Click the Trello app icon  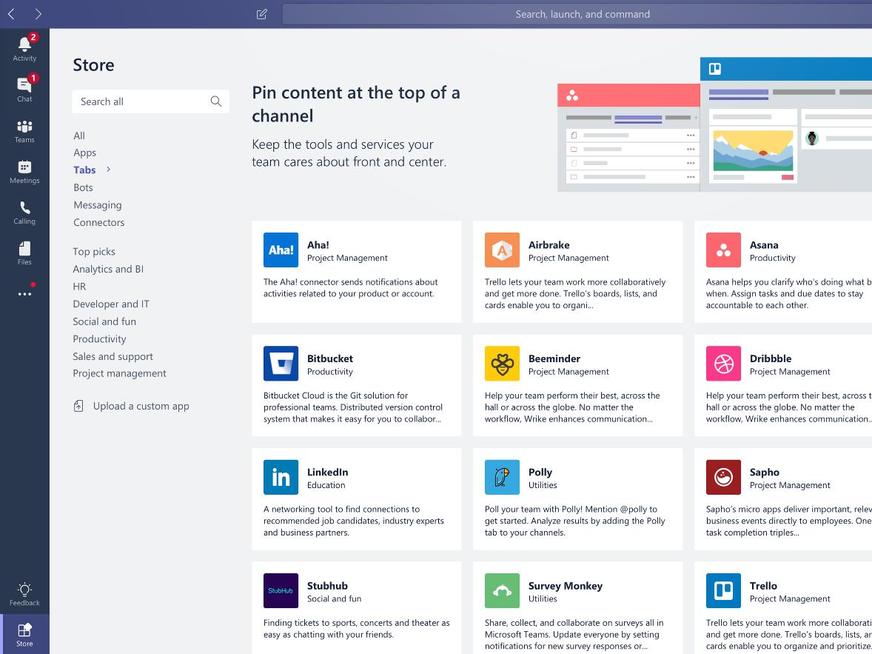[x=723, y=590]
